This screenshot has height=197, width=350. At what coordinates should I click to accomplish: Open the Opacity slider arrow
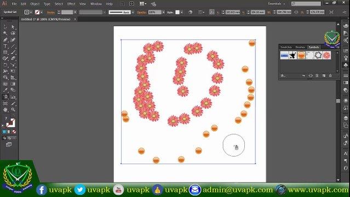click(164, 12)
